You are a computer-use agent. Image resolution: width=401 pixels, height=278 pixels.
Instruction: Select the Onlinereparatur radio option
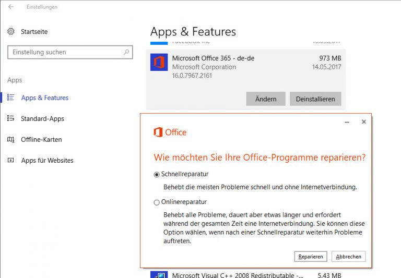pos(157,202)
